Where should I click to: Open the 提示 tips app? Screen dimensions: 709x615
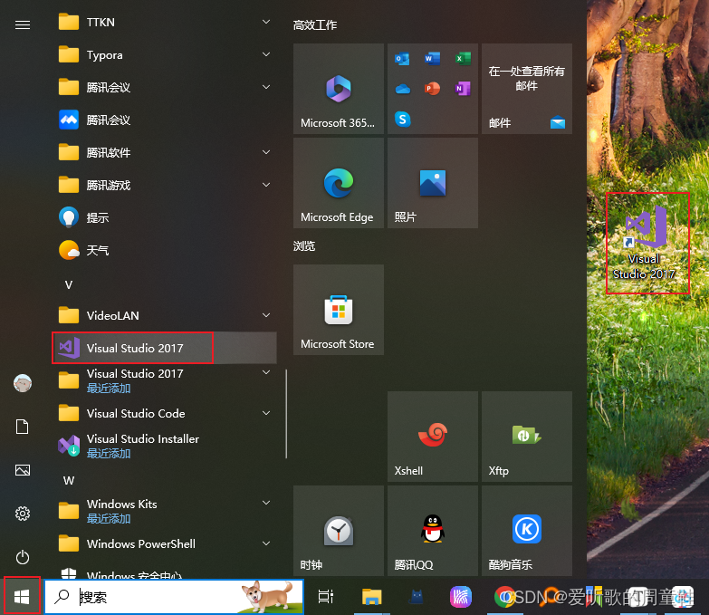click(x=164, y=217)
